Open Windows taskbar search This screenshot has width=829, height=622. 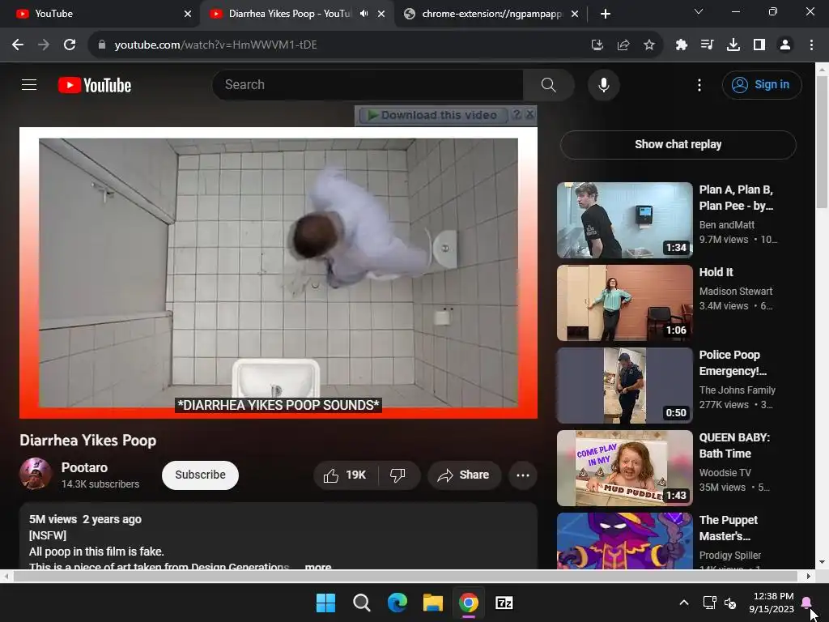362,603
